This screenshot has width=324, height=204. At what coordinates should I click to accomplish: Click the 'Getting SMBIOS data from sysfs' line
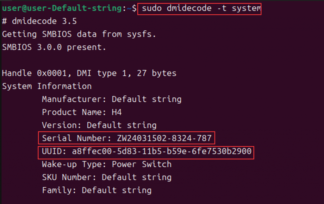click(x=79, y=34)
